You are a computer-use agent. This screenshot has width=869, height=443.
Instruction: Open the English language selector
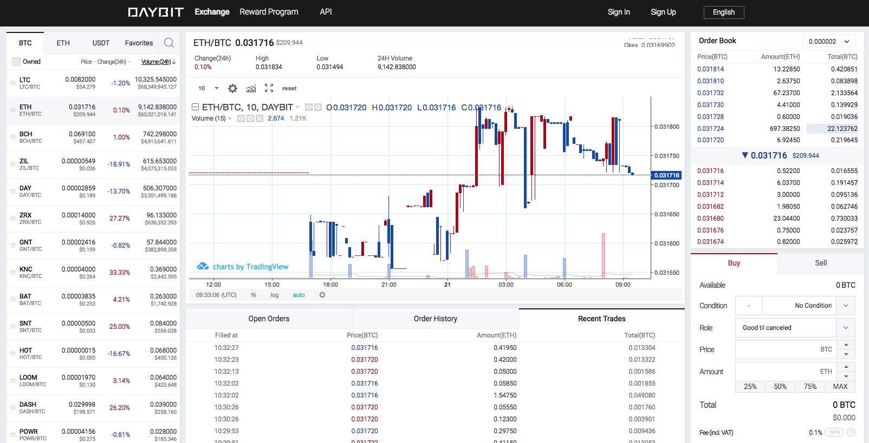pyautogui.click(x=724, y=12)
